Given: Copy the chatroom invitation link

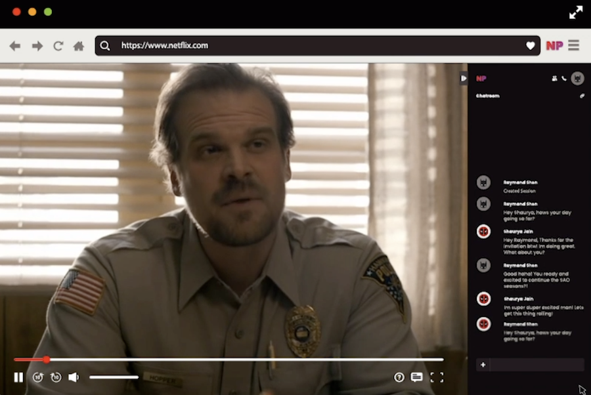Looking at the screenshot, I should [x=581, y=96].
